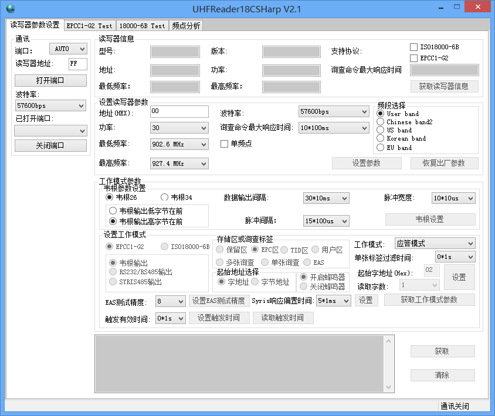Click the 获取读写器信息 button

(x=444, y=86)
